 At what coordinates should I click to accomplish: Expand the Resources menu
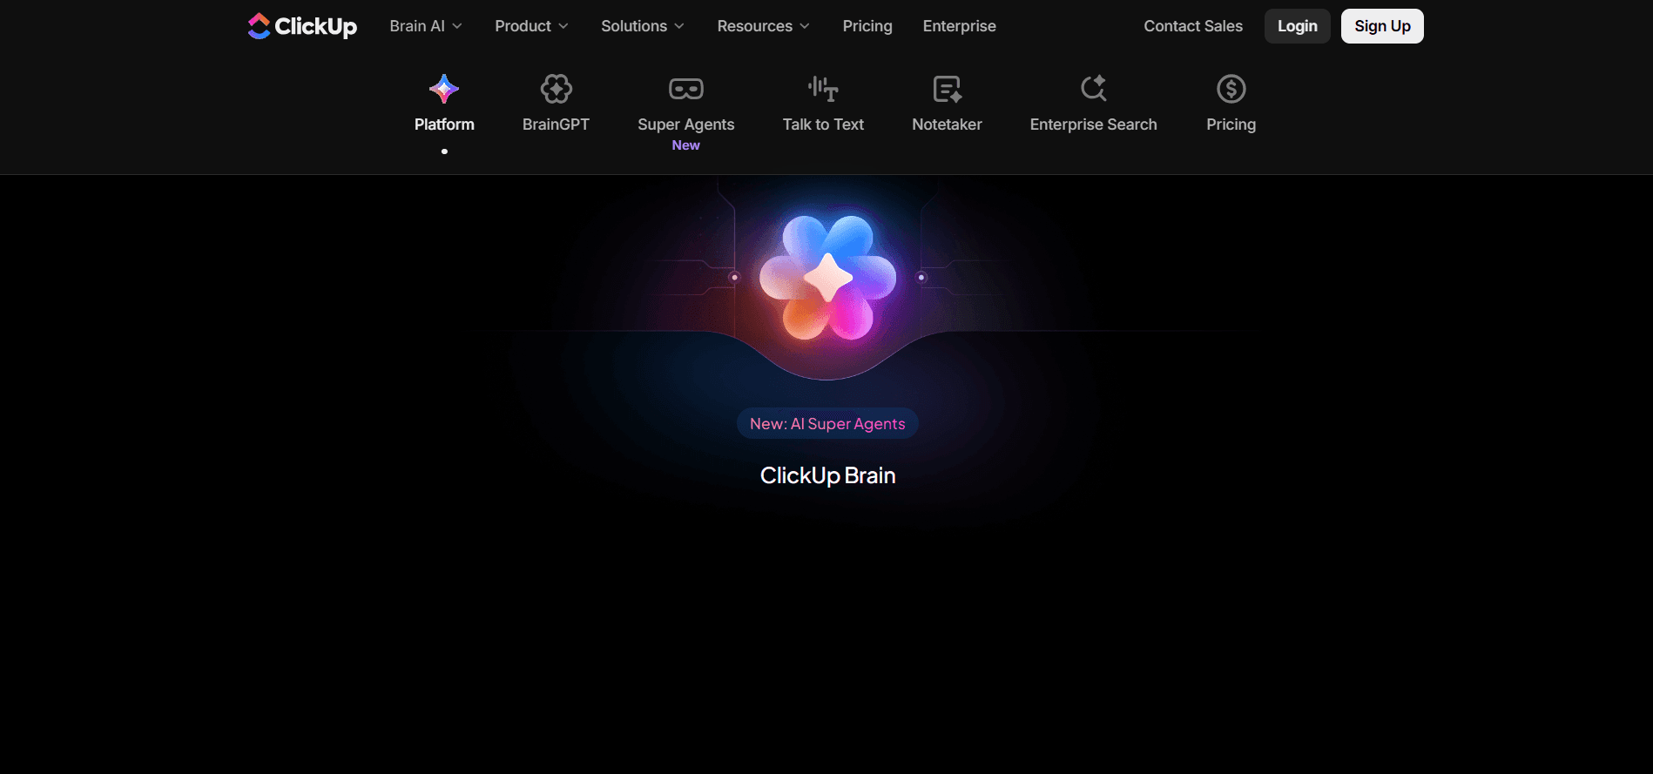point(764,26)
